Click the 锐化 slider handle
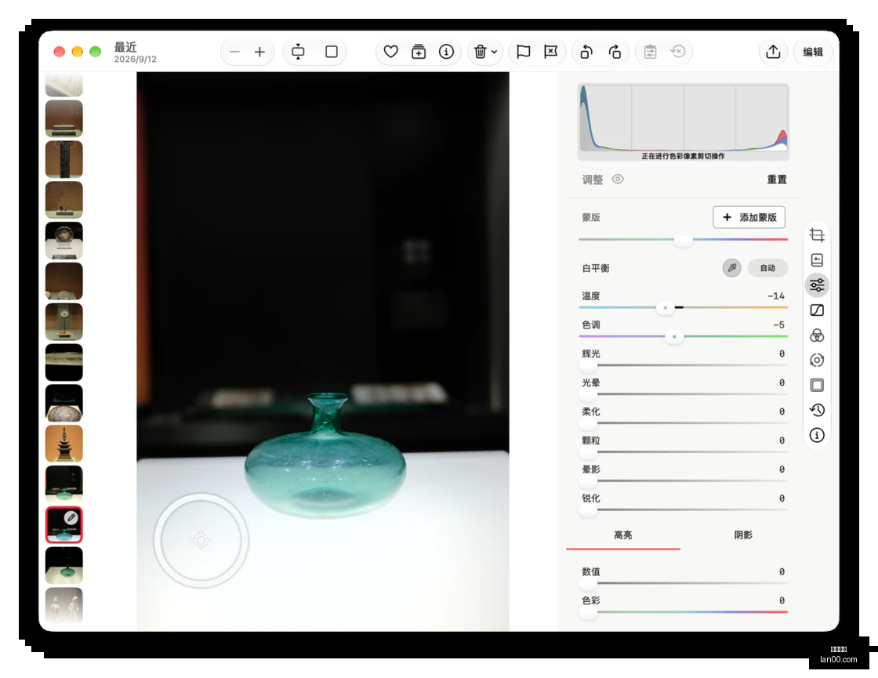 [588, 510]
